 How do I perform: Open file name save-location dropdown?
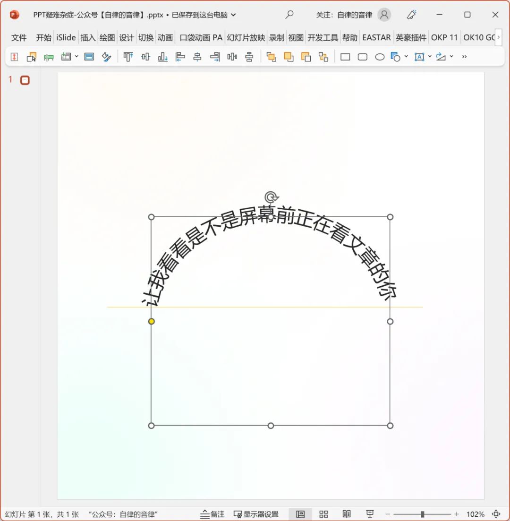[233, 15]
